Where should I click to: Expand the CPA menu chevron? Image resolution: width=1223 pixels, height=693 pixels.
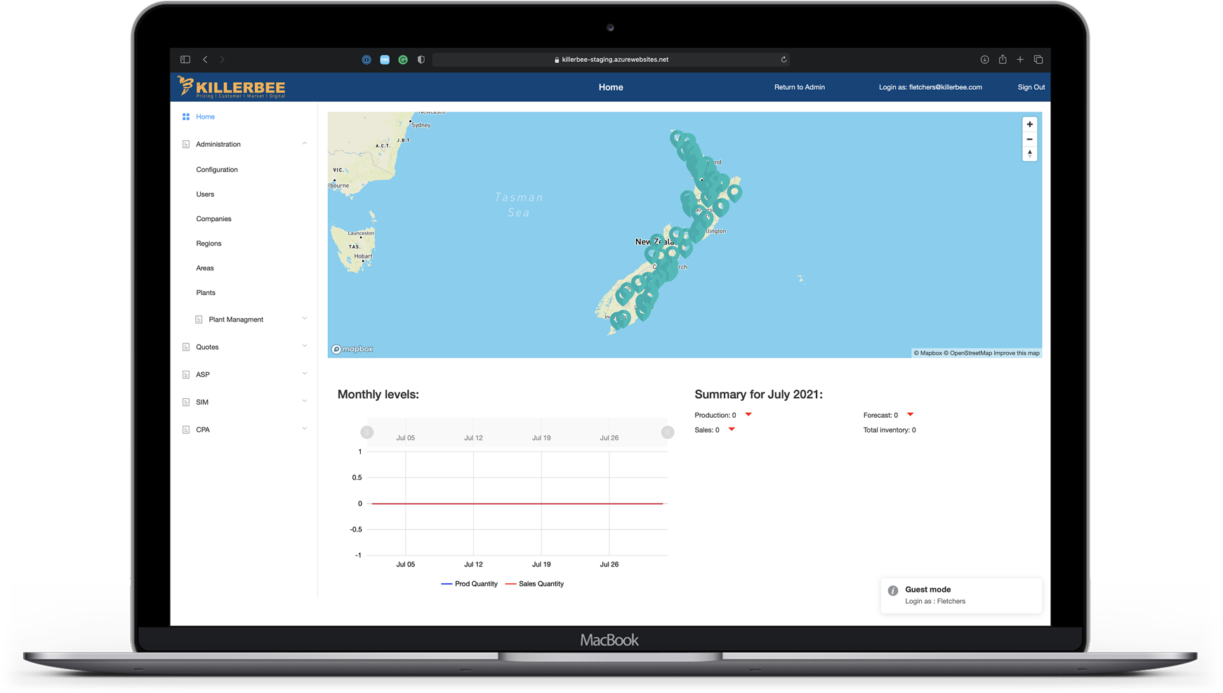pyautogui.click(x=305, y=429)
